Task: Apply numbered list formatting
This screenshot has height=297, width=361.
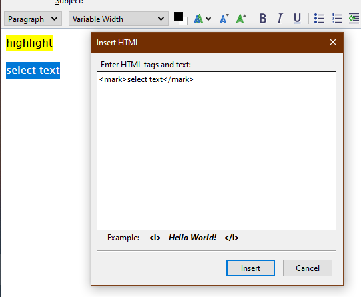Action: coord(336,19)
